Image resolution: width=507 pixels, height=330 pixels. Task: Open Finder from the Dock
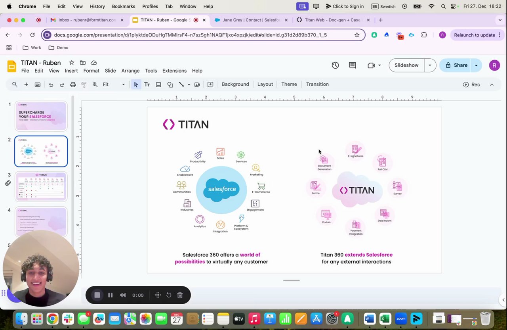tap(21, 319)
